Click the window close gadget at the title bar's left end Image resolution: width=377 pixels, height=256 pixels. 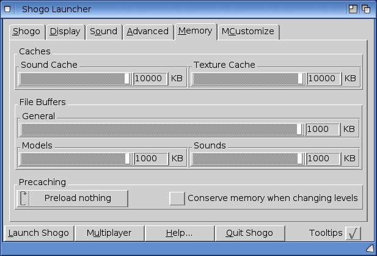(x=7, y=9)
